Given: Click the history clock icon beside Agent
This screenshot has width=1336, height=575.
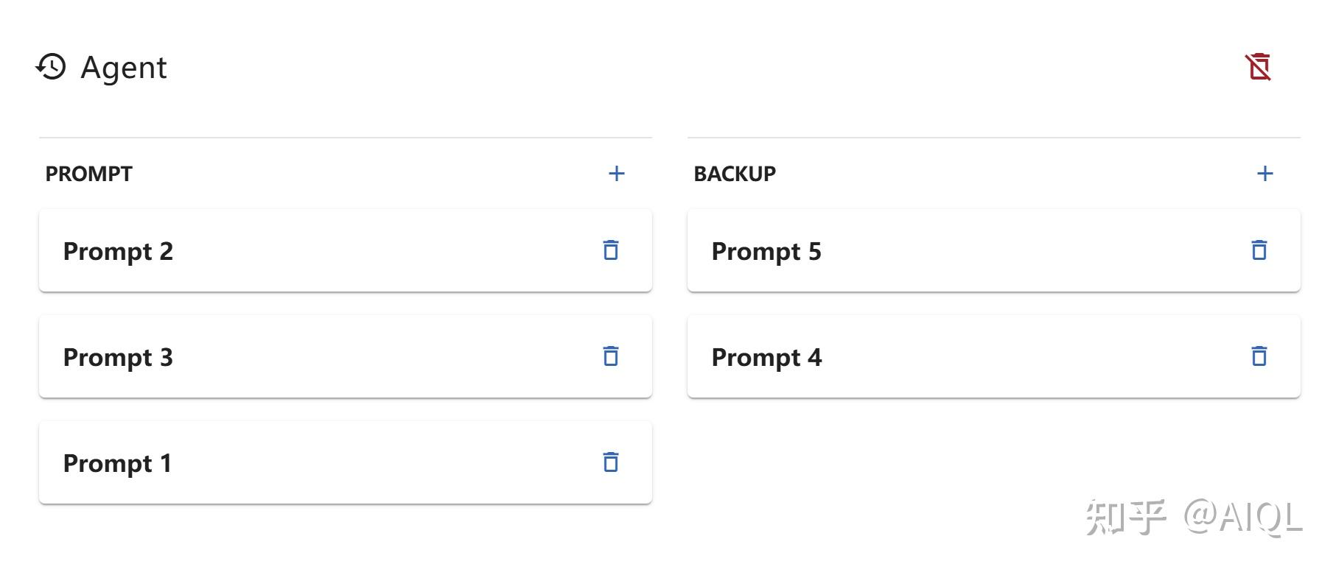Looking at the screenshot, I should coord(51,67).
